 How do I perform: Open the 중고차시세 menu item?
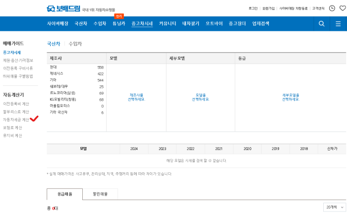click(x=142, y=23)
